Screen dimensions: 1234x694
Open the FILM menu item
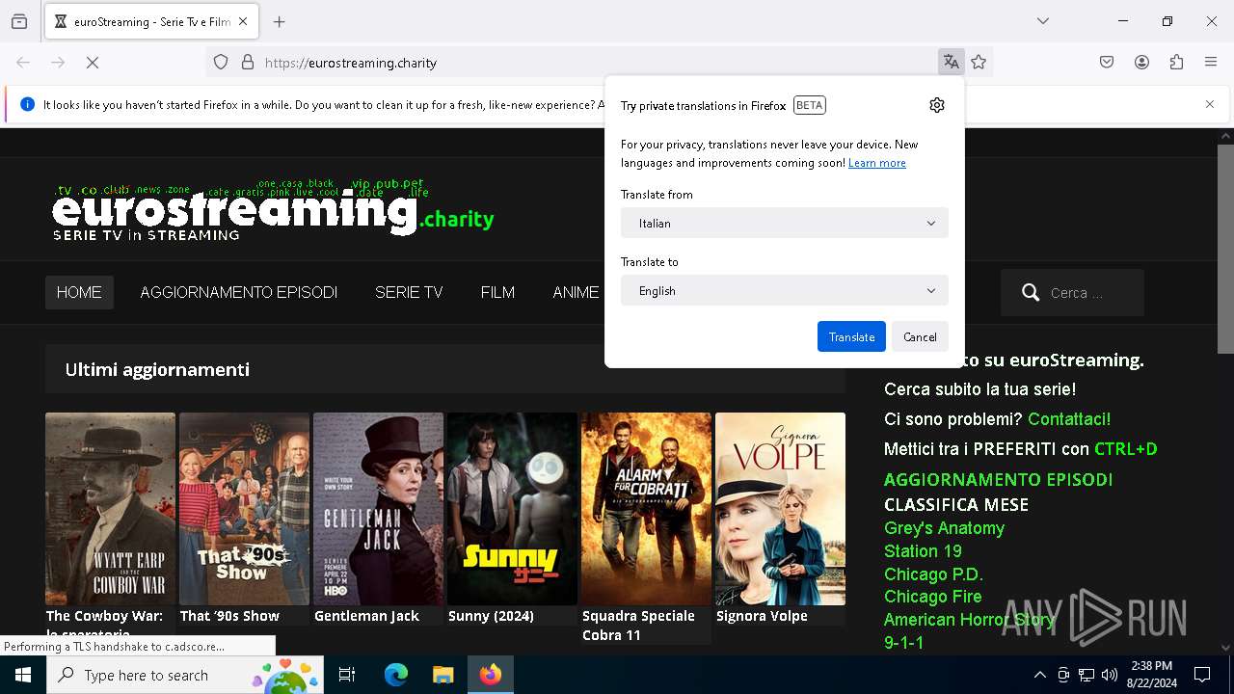point(497,292)
